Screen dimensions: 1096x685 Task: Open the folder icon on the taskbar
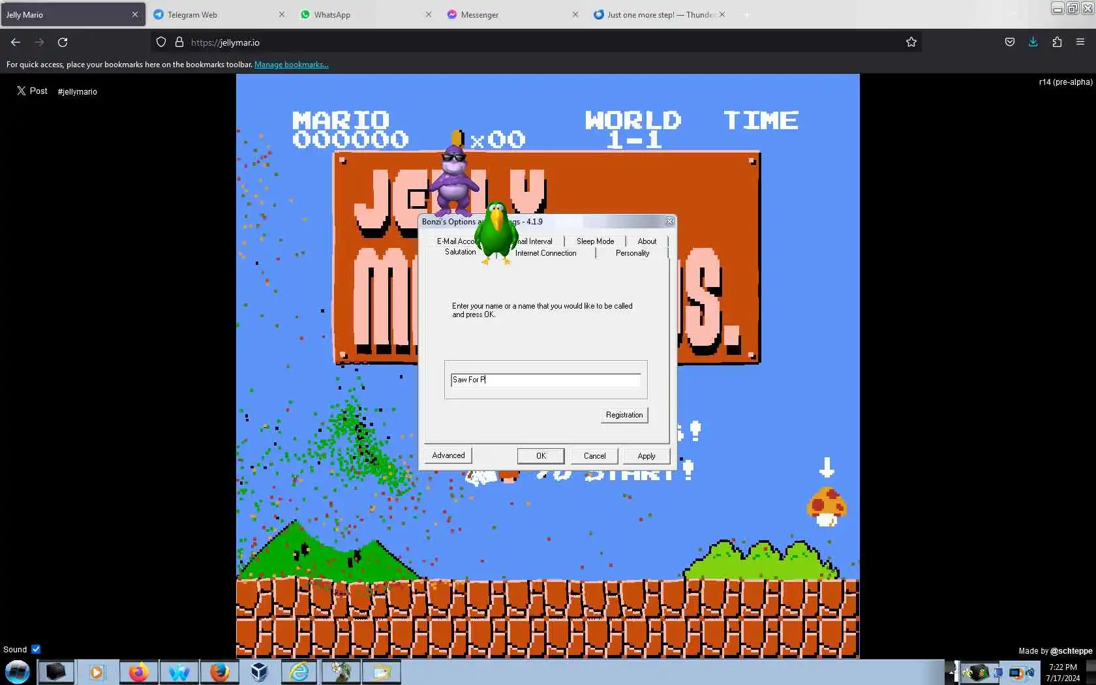point(382,672)
